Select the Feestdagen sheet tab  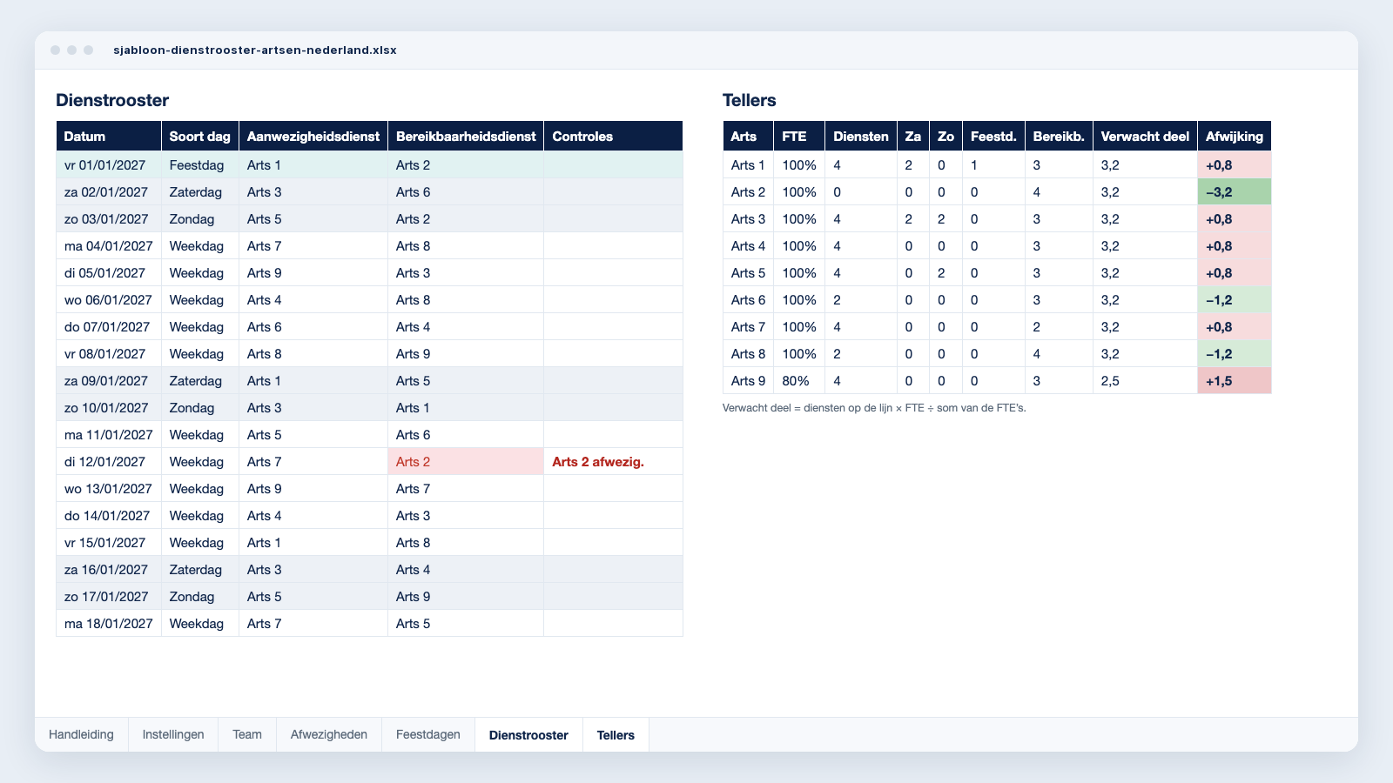pyautogui.click(x=428, y=734)
